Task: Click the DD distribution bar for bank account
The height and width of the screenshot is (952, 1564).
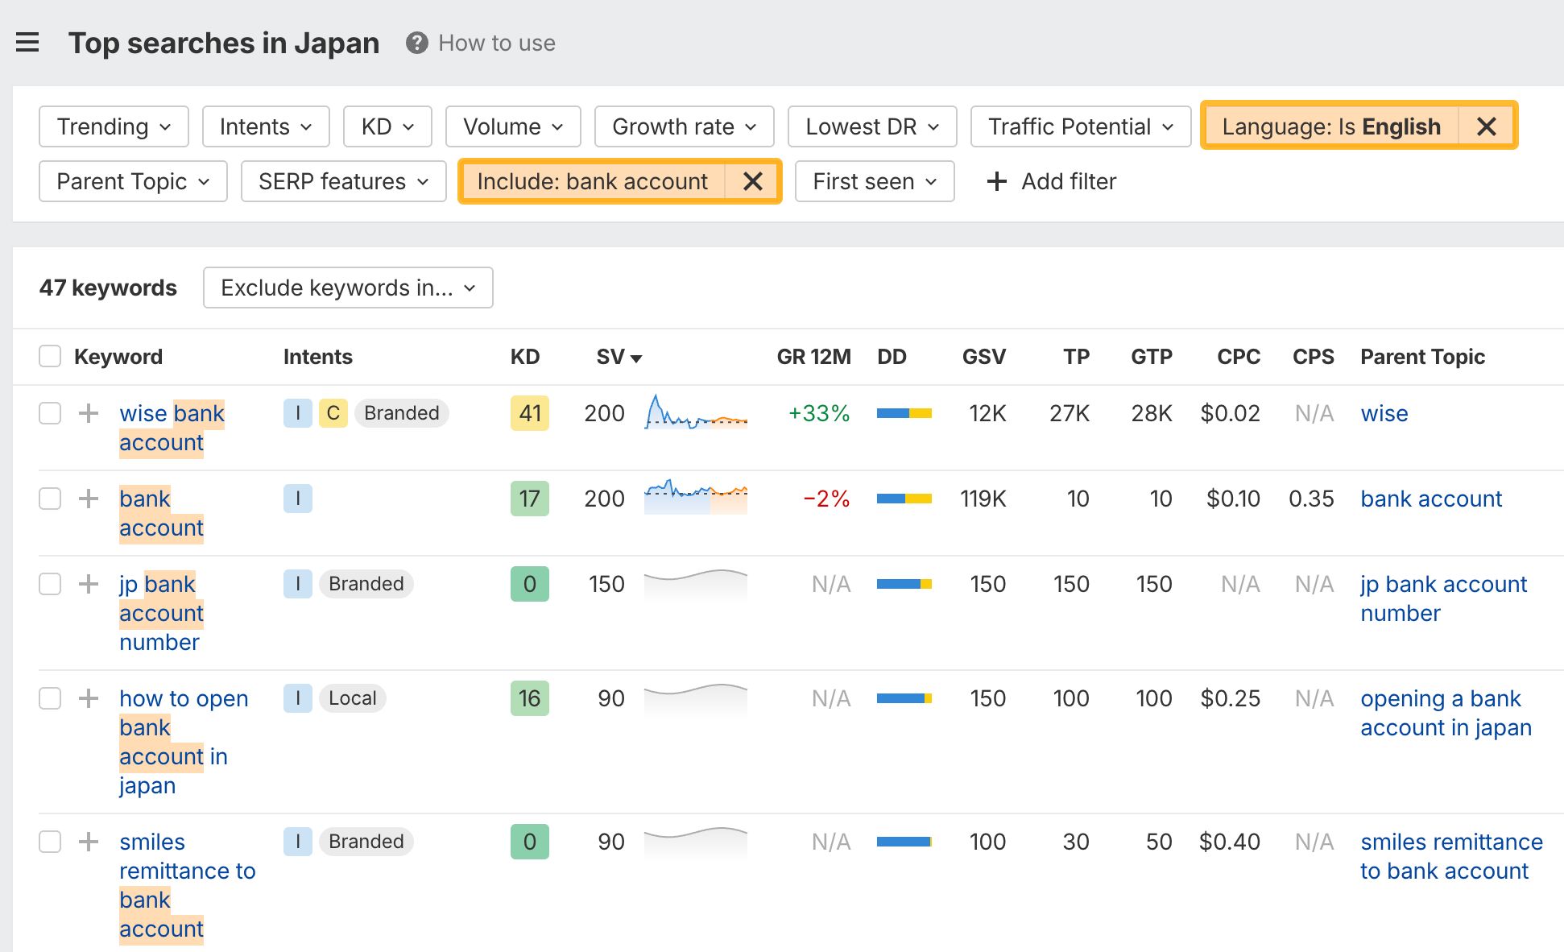Action: click(x=904, y=499)
